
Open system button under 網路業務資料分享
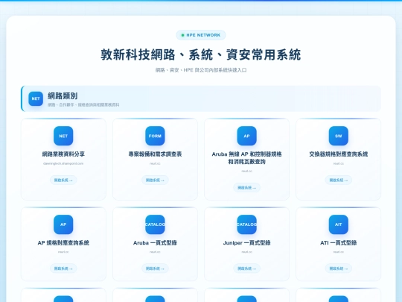click(x=63, y=180)
